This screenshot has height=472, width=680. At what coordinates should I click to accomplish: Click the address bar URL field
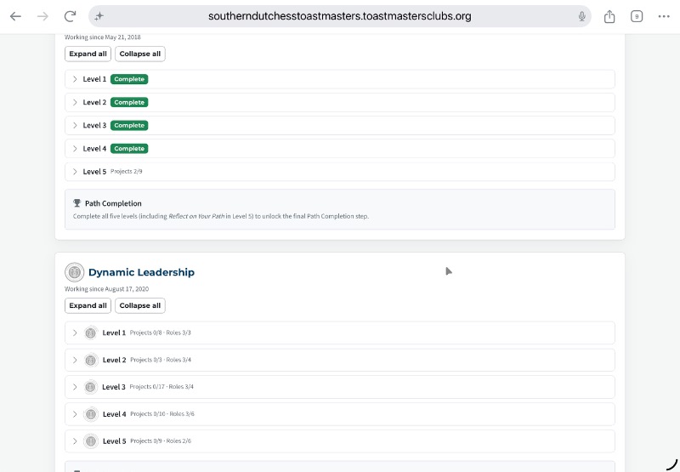[x=339, y=16]
